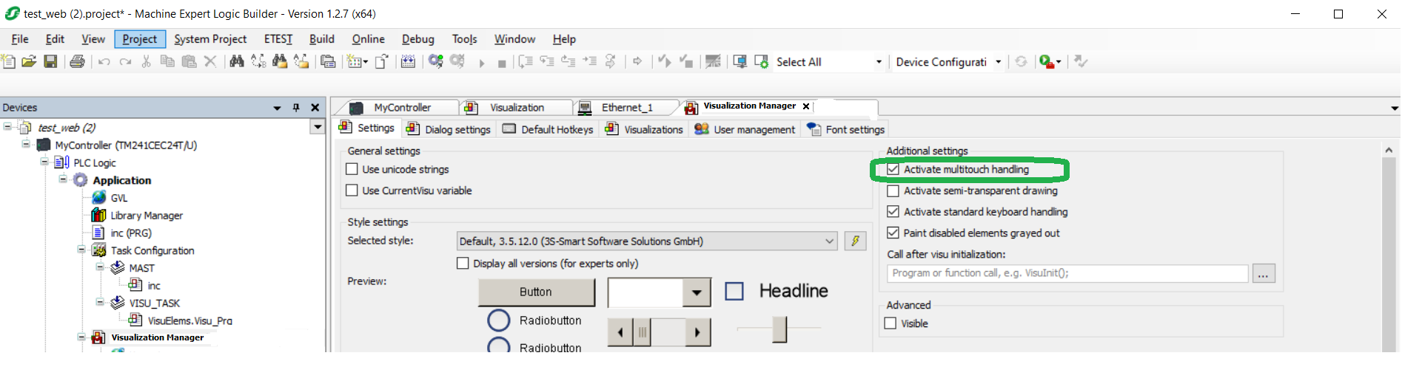Save the project with the floppy-disk icon
This screenshot has width=1402, height=381.
[x=50, y=61]
